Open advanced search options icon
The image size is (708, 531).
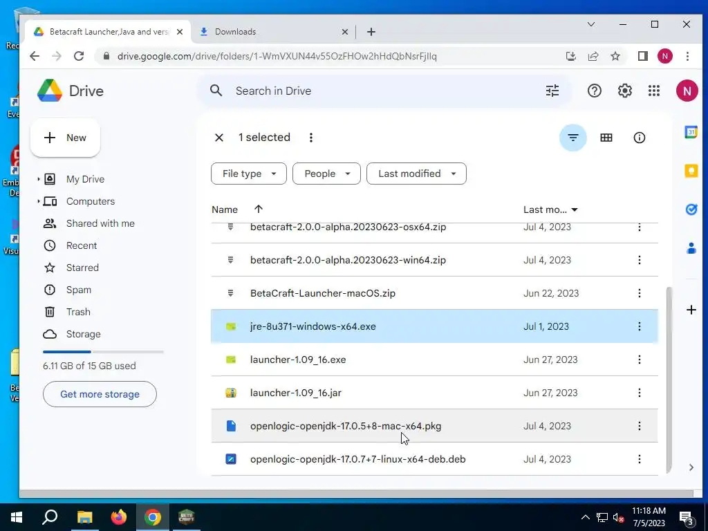tap(552, 91)
